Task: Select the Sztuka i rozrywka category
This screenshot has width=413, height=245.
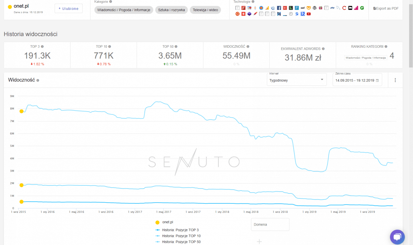Action: point(172,10)
